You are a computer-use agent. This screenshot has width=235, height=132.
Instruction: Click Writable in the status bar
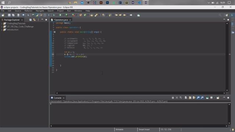[x=119, y=129]
